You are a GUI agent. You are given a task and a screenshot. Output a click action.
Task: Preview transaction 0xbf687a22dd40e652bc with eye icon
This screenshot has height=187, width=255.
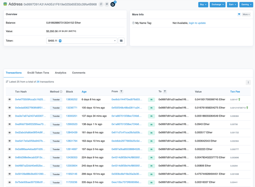point(10,166)
